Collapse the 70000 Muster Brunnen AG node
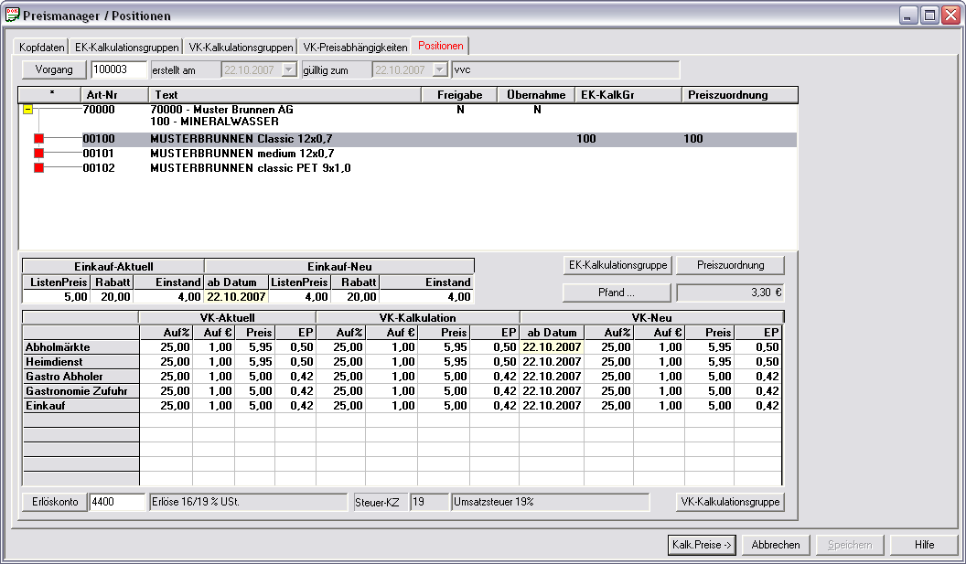Image resolution: width=966 pixels, height=564 pixels. point(28,110)
